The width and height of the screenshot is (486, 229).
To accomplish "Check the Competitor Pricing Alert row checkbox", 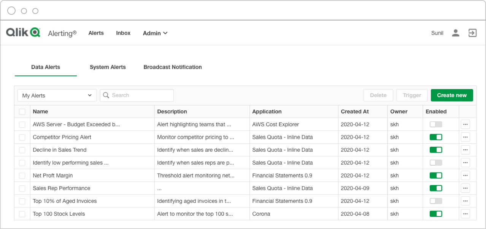I will click(x=22, y=137).
